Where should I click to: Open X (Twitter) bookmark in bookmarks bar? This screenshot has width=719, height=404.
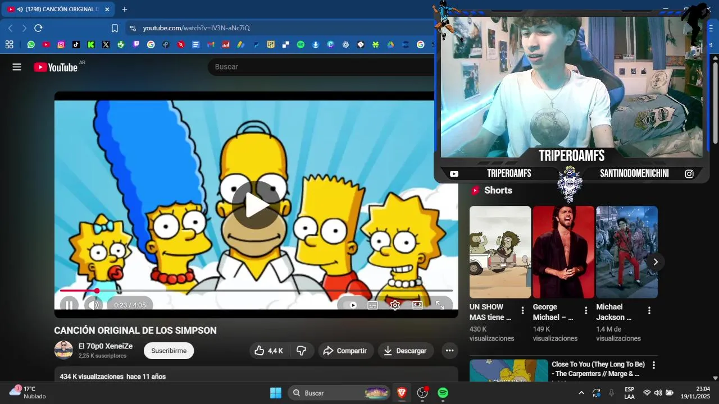coord(106,44)
